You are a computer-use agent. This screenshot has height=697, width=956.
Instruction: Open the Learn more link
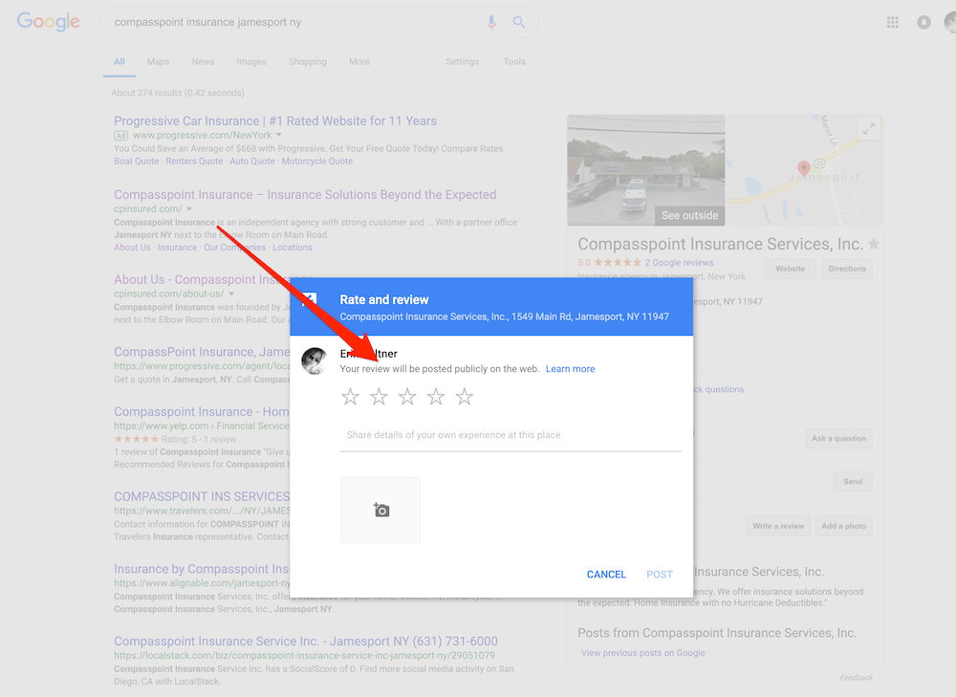point(570,368)
